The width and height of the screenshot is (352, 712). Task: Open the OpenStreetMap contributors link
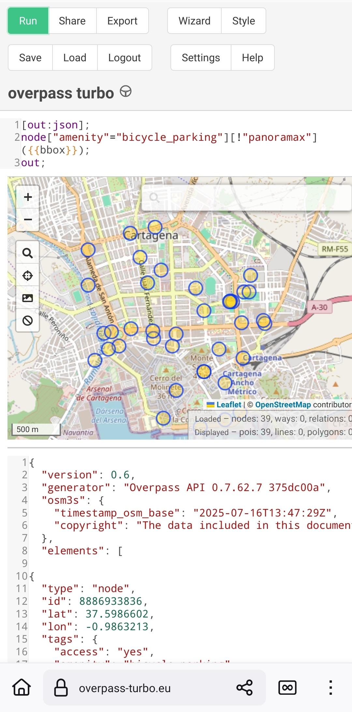point(283,405)
